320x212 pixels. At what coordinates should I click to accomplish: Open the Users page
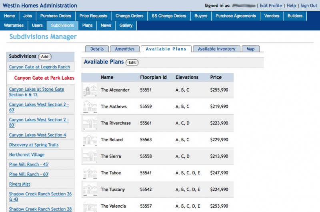point(37,26)
